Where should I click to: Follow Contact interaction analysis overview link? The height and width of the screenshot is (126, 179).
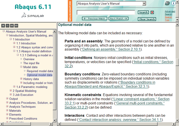[120, 120]
